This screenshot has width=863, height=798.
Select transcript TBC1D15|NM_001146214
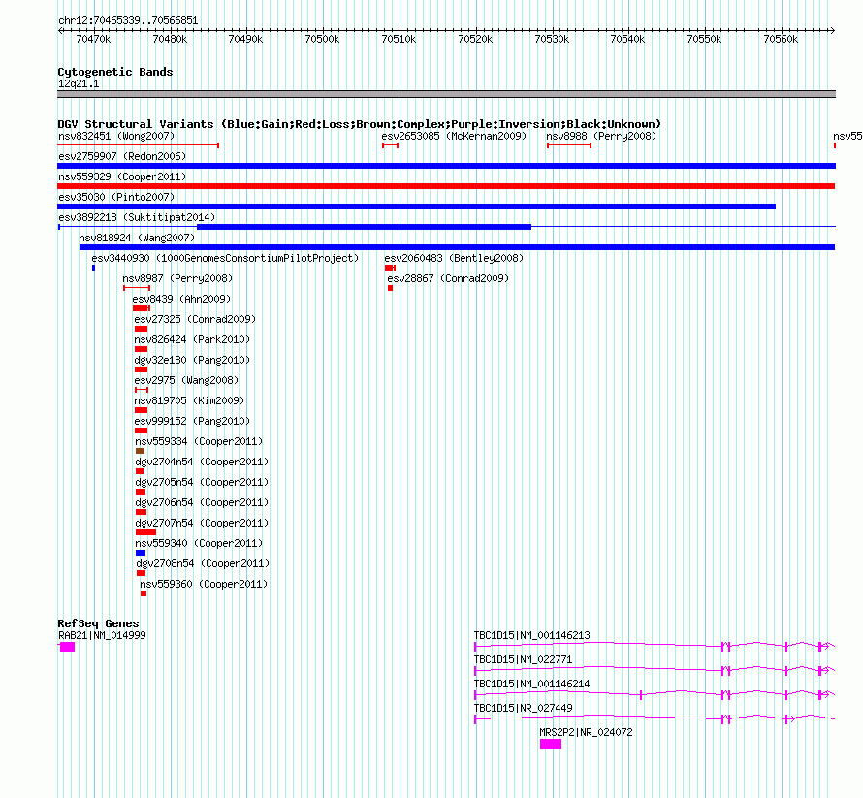[531, 684]
